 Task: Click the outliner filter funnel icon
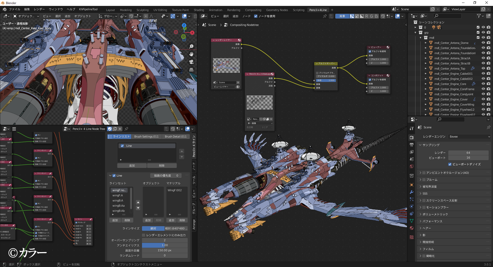479,16
